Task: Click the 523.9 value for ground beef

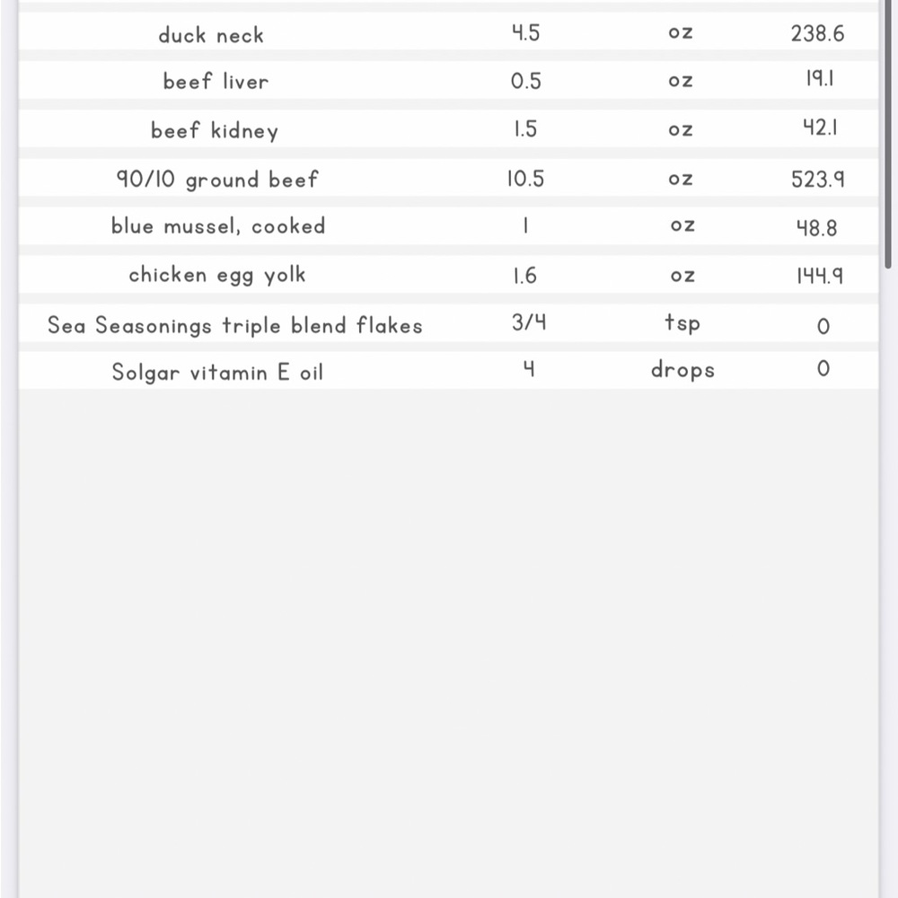Action: point(818,180)
